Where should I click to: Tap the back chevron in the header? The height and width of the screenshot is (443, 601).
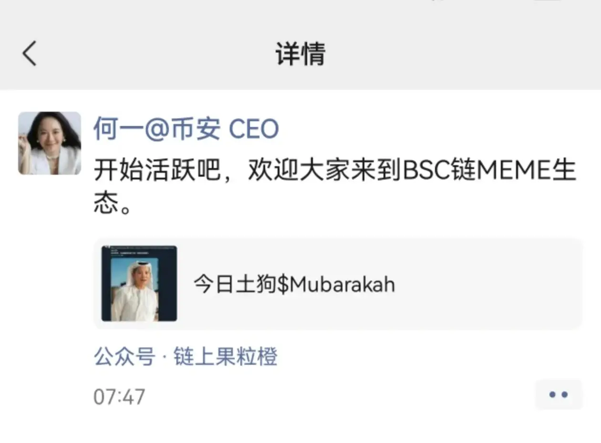click(30, 54)
